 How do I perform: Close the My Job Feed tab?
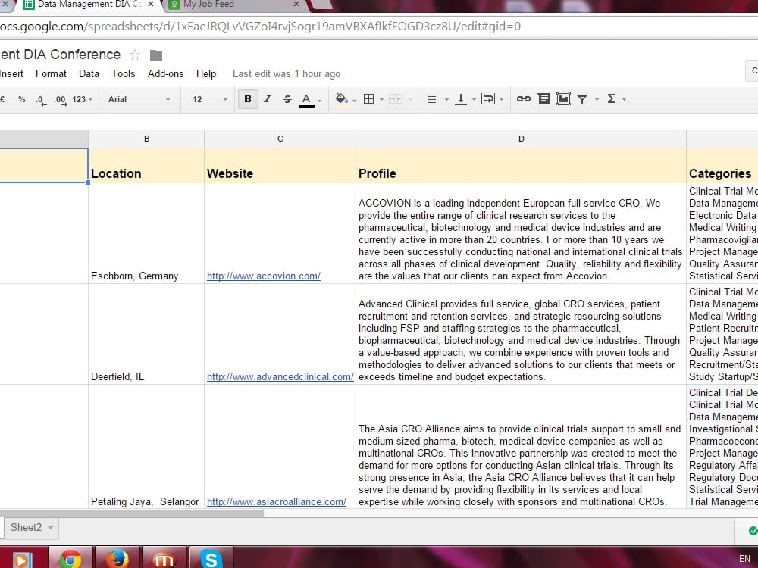(x=296, y=4)
